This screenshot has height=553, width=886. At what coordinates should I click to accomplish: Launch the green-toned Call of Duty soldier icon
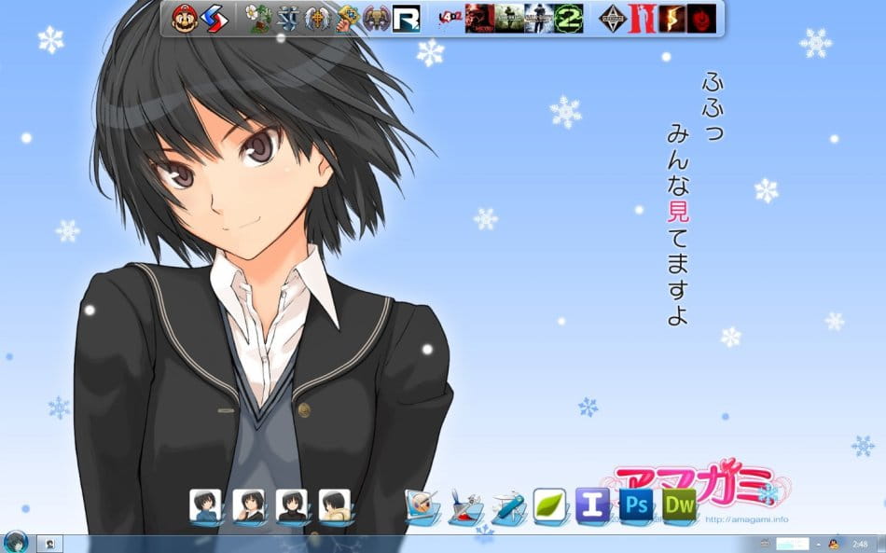coord(509,19)
